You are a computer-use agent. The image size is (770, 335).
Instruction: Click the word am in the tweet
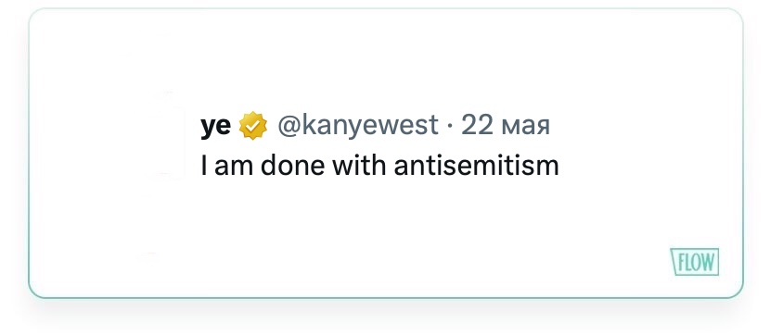click(x=235, y=167)
